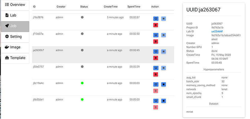Image resolution: width=250 pixels, height=119 pixels.
Task: Open the Template section
Action: (x=15, y=58)
